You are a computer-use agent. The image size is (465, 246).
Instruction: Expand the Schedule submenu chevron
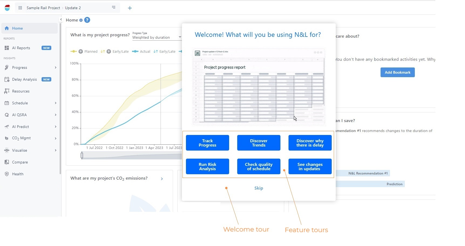pyautogui.click(x=56, y=103)
